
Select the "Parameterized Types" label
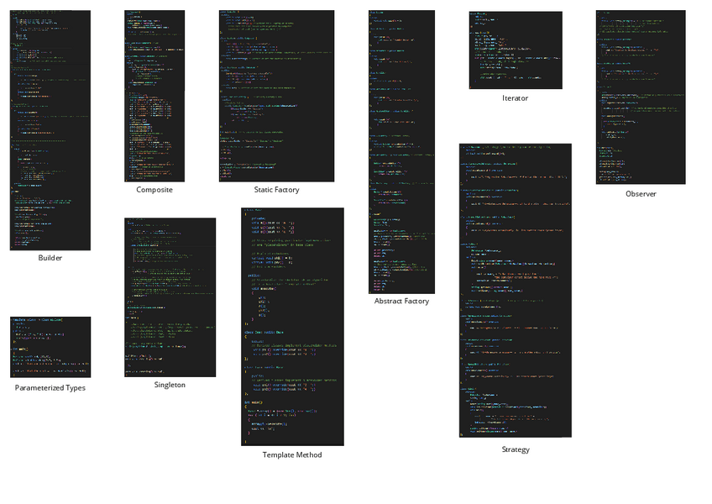pyautogui.click(x=50, y=388)
